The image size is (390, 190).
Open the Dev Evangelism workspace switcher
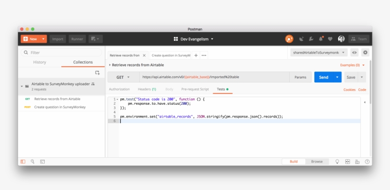pyautogui.click(x=194, y=39)
